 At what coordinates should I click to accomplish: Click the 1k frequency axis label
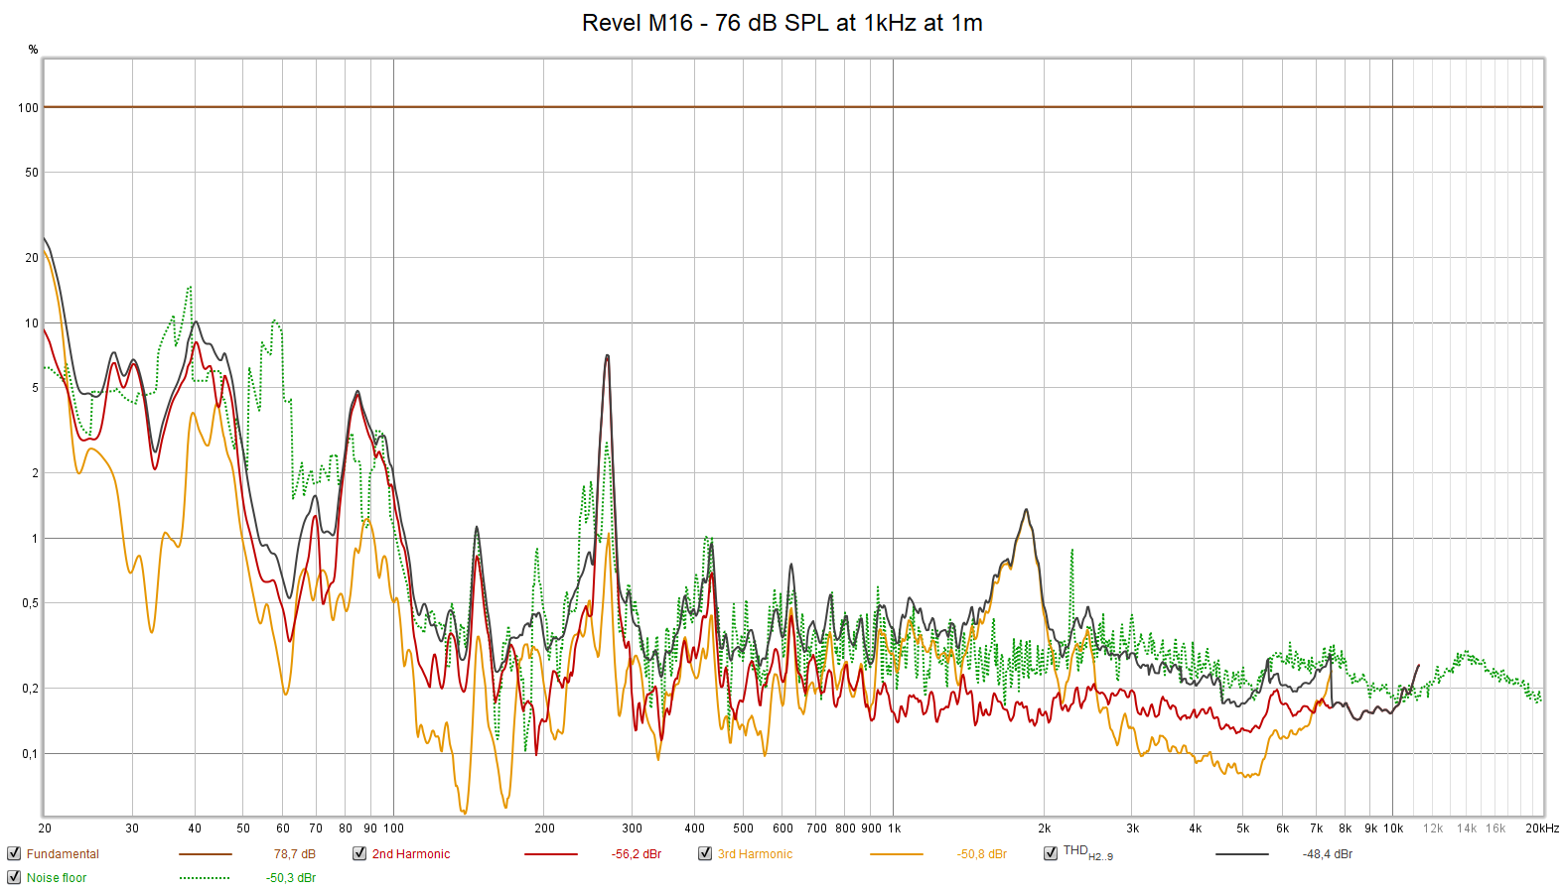click(x=894, y=828)
